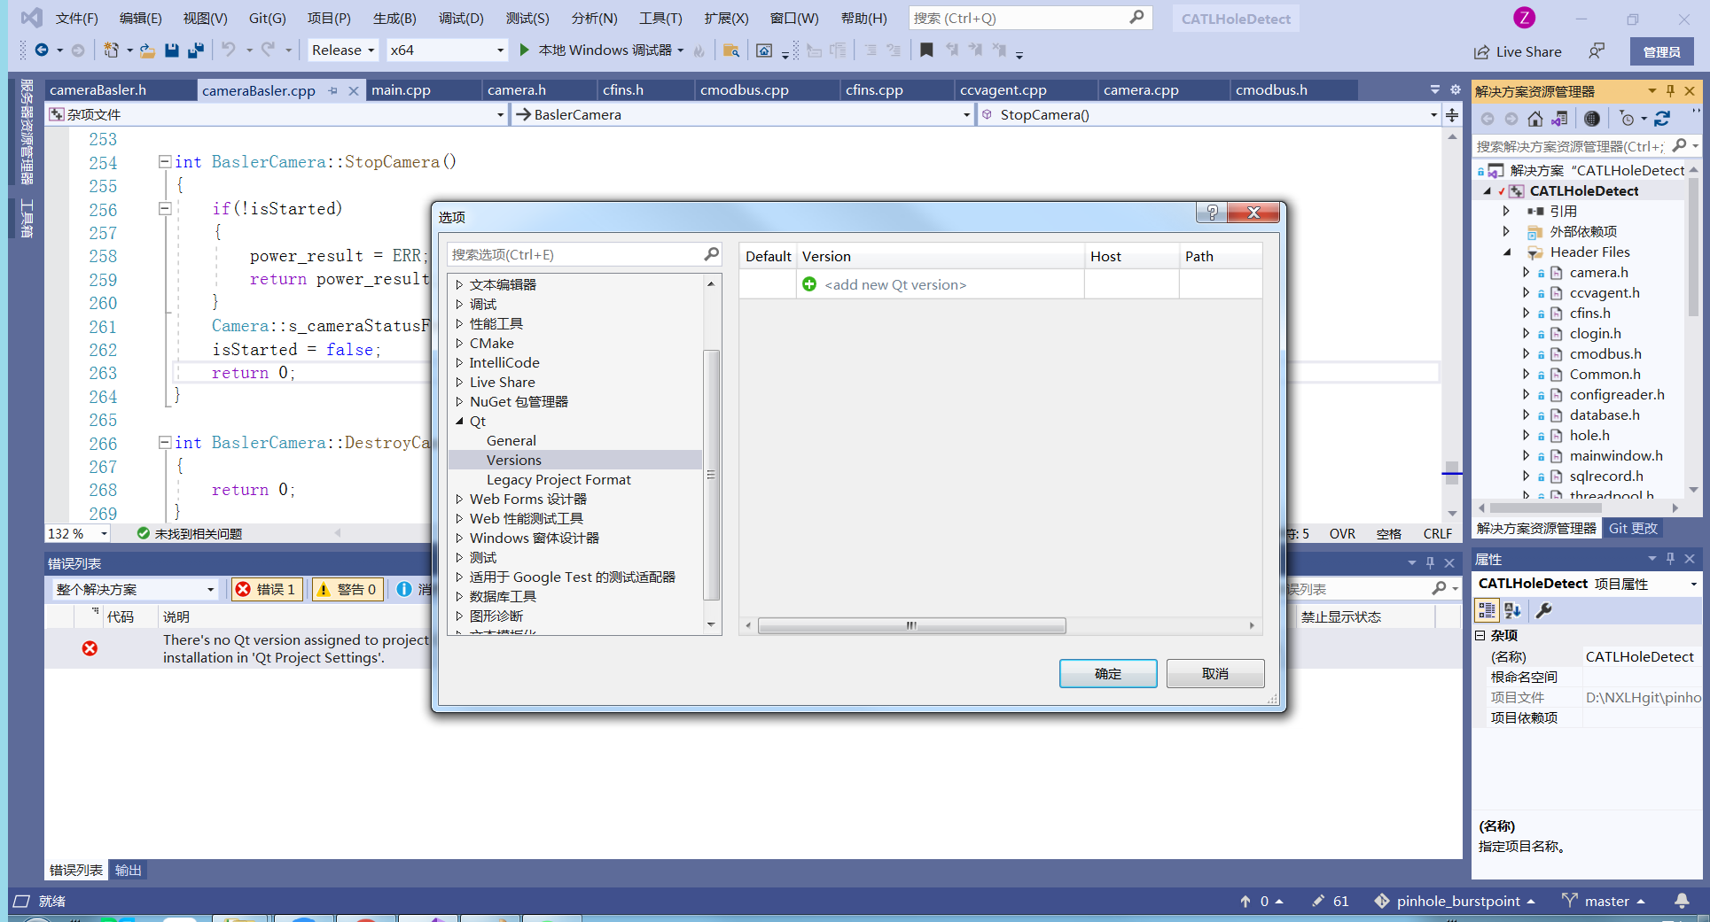Click the Solution Explorer home icon

click(x=1534, y=118)
